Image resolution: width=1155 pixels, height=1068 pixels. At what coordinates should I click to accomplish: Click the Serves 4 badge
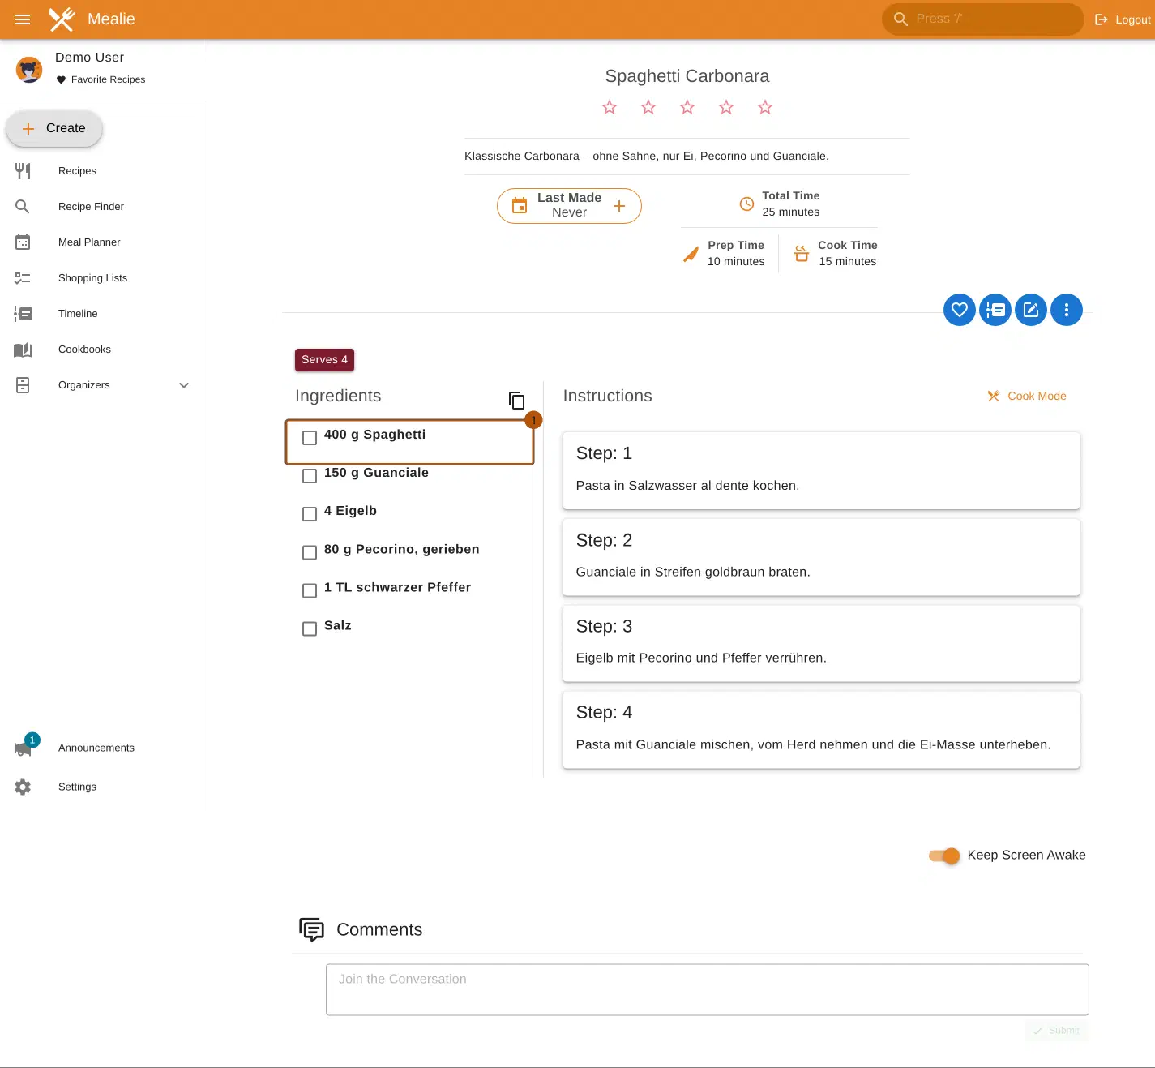pos(324,359)
